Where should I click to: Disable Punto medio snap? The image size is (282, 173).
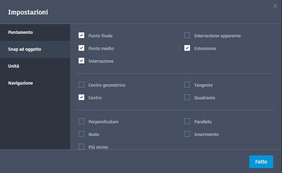[x=81, y=48]
